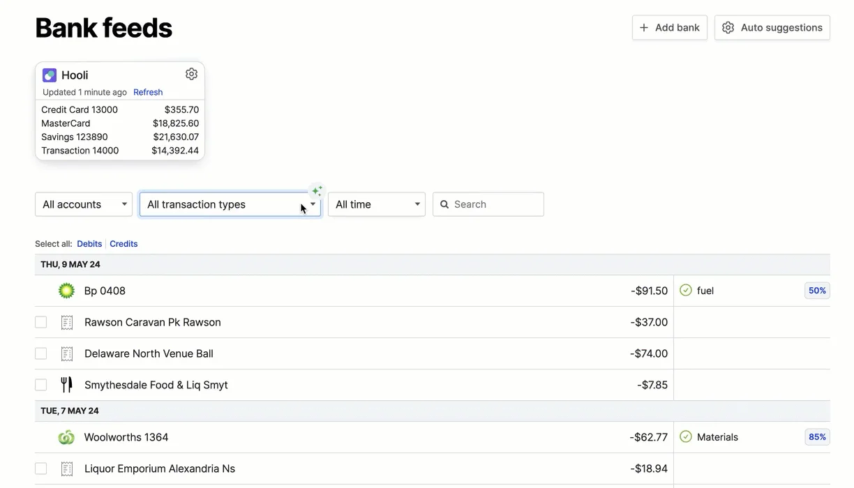The height and width of the screenshot is (488, 854).
Task: Click the $18,825.60 MasterCard balance
Action: tap(176, 123)
